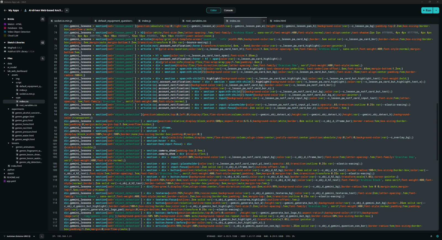Click code line number 94
The height and width of the screenshot is (240, 442).
[55, 114]
